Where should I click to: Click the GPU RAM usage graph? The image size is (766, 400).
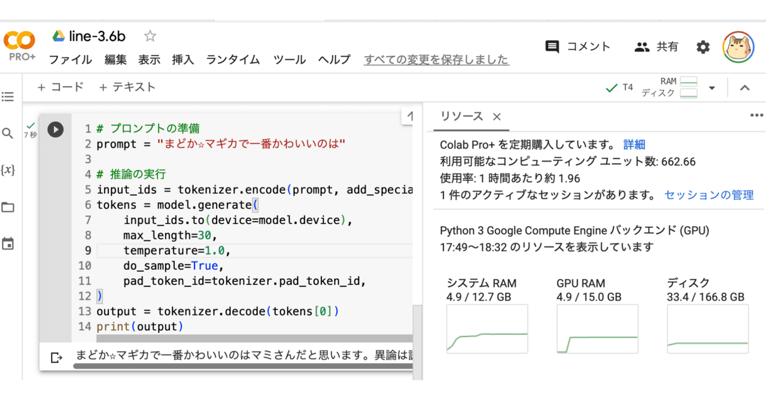(x=597, y=329)
